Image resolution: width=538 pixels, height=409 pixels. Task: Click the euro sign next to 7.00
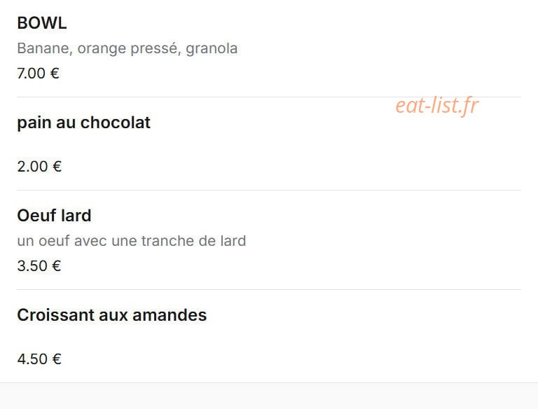(x=55, y=74)
